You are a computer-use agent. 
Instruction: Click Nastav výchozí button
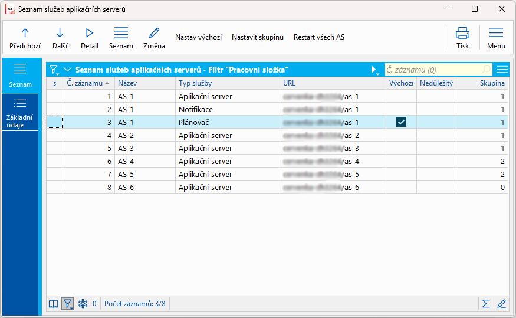198,37
